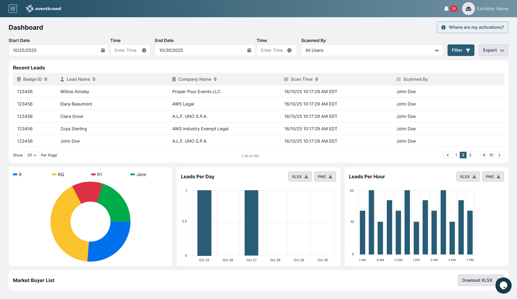Sort leads by Scan Time
517x299 pixels.
click(x=317, y=79)
